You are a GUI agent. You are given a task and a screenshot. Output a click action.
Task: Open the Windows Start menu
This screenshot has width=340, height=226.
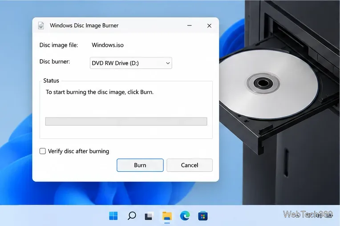click(113, 216)
